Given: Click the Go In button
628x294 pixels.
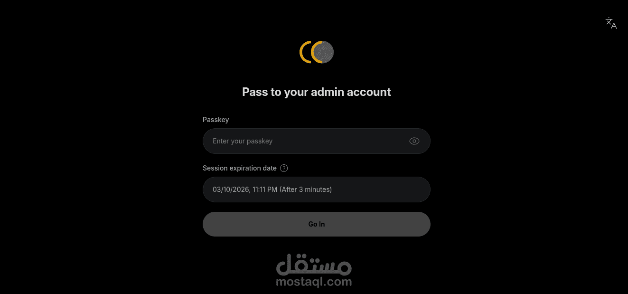Looking at the screenshot, I should [317, 224].
